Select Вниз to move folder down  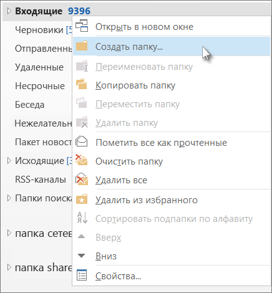click(172, 256)
